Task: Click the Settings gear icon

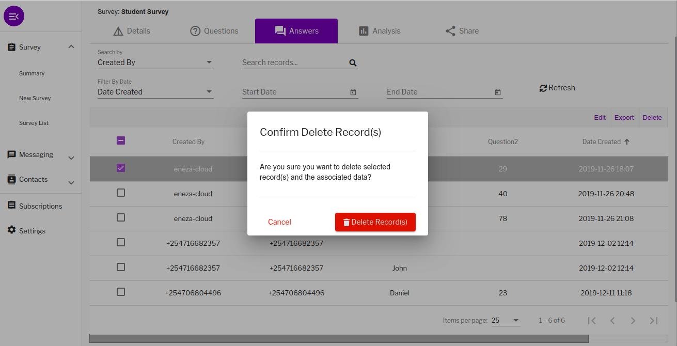Action: (11, 230)
